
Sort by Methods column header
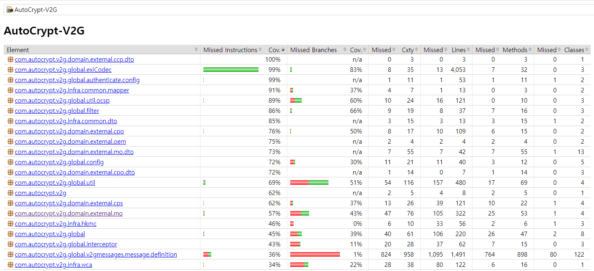click(x=515, y=50)
